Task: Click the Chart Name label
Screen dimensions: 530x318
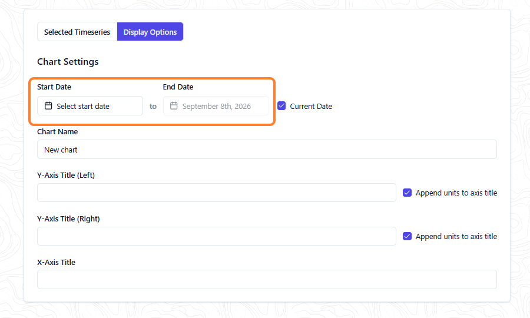Action: click(x=58, y=131)
